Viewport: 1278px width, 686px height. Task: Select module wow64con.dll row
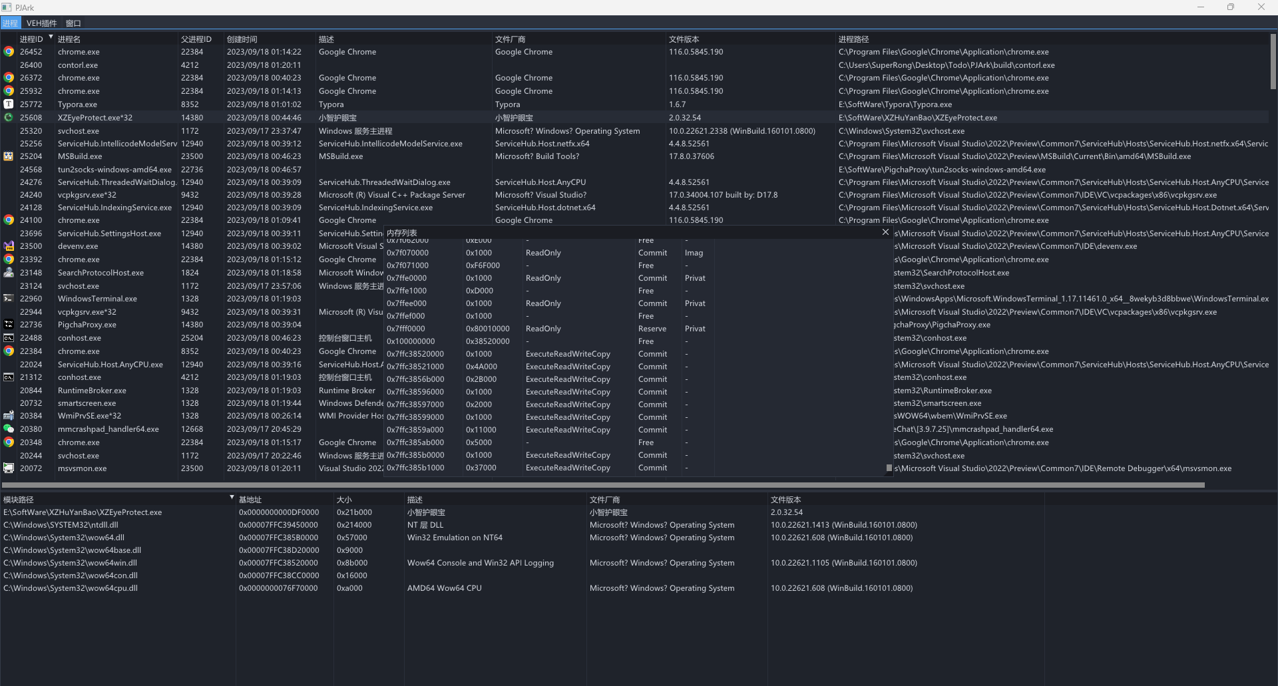[x=523, y=575]
